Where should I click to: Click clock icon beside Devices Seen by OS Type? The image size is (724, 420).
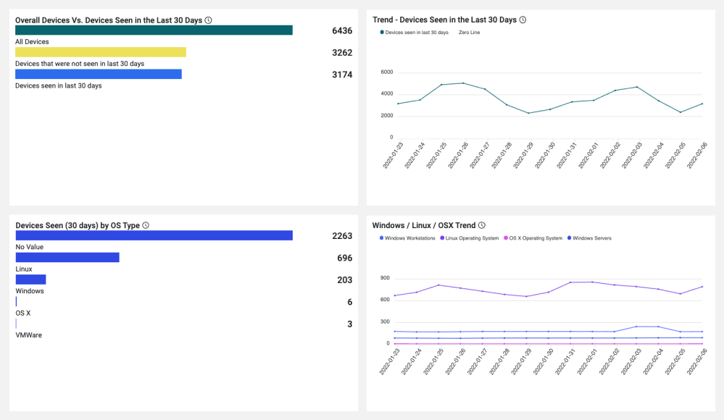click(x=146, y=225)
